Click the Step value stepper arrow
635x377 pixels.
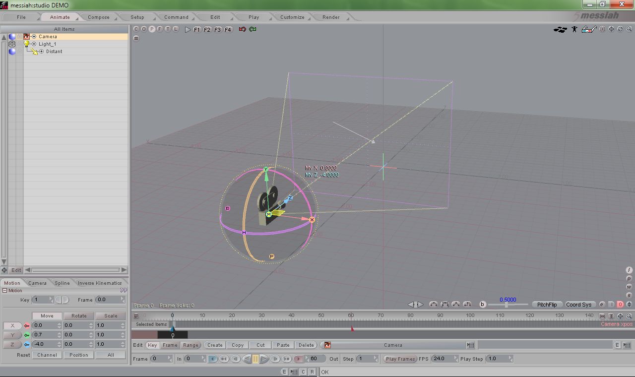point(375,359)
